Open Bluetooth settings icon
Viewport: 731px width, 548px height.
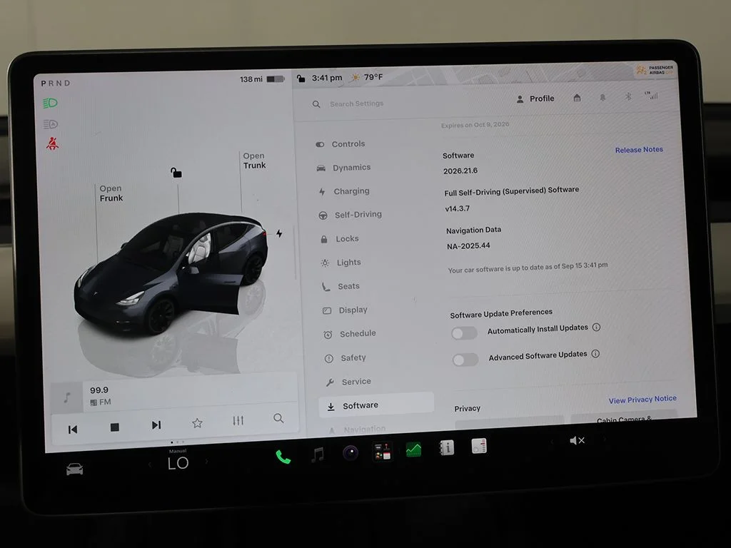[628, 96]
